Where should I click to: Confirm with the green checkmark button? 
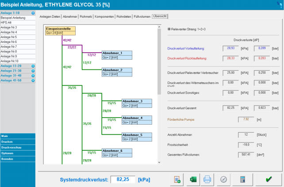[x=269, y=179]
